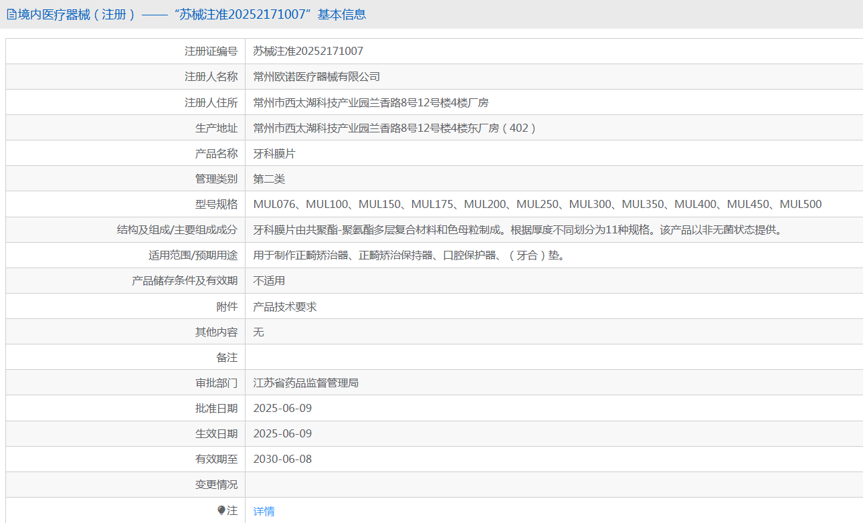
Task: Select production address ending in 东厂房（402）
Action: [395, 128]
